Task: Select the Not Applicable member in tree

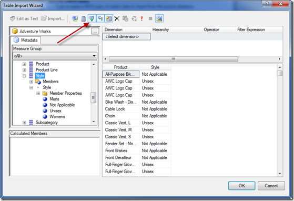Action: 62,105
